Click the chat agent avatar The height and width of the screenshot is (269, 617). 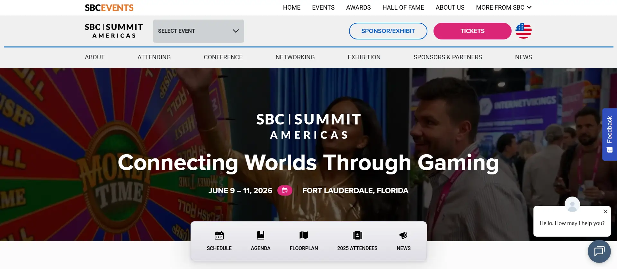click(572, 204)
